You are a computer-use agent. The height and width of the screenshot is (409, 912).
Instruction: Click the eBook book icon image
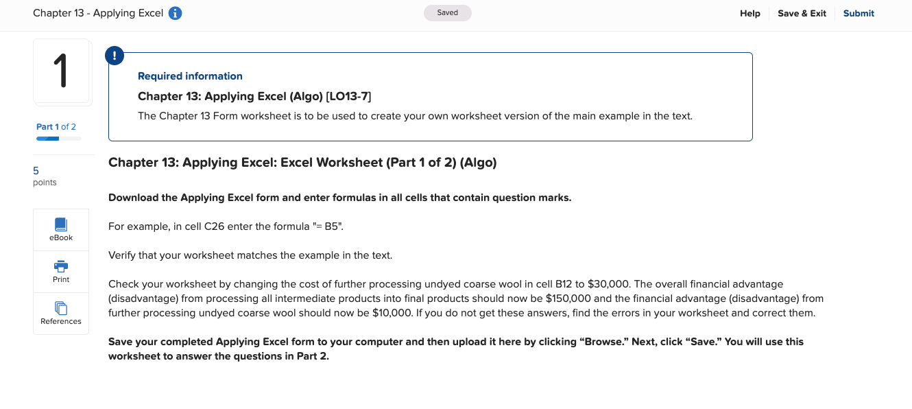pos(60,224)
